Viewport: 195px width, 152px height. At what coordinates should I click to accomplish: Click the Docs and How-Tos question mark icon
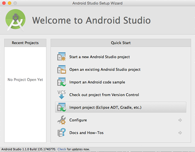[61, 133]
